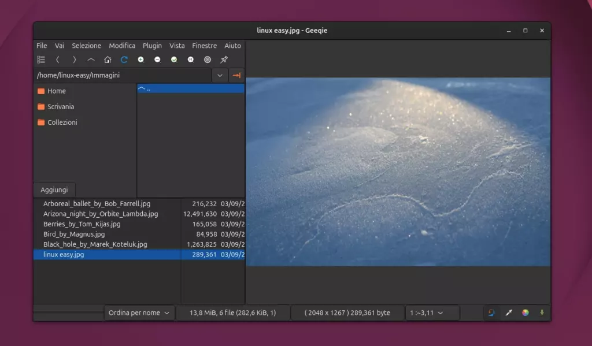Go back with the left chevron icon
The image size is (592, 346).
coord(58,59)
